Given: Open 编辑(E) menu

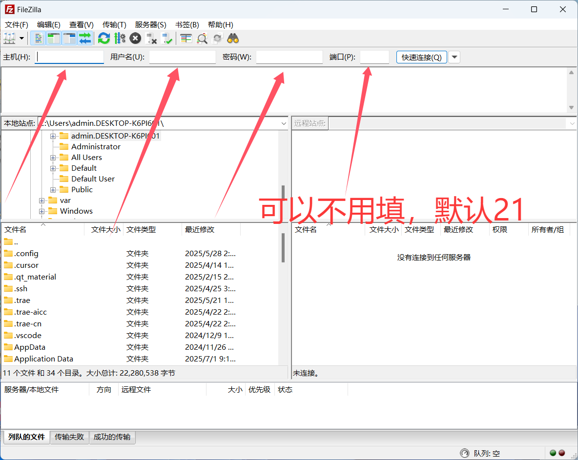Looking at the screenshot, I should pos(49,25).
